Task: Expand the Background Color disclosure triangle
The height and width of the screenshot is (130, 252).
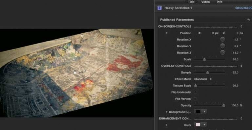Action: pyautogui.click(x=167, y=112)
